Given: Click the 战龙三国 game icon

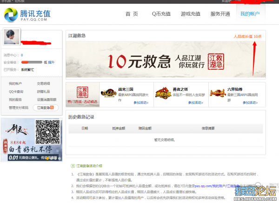Looking at the screenshot, I should point(109,93).
